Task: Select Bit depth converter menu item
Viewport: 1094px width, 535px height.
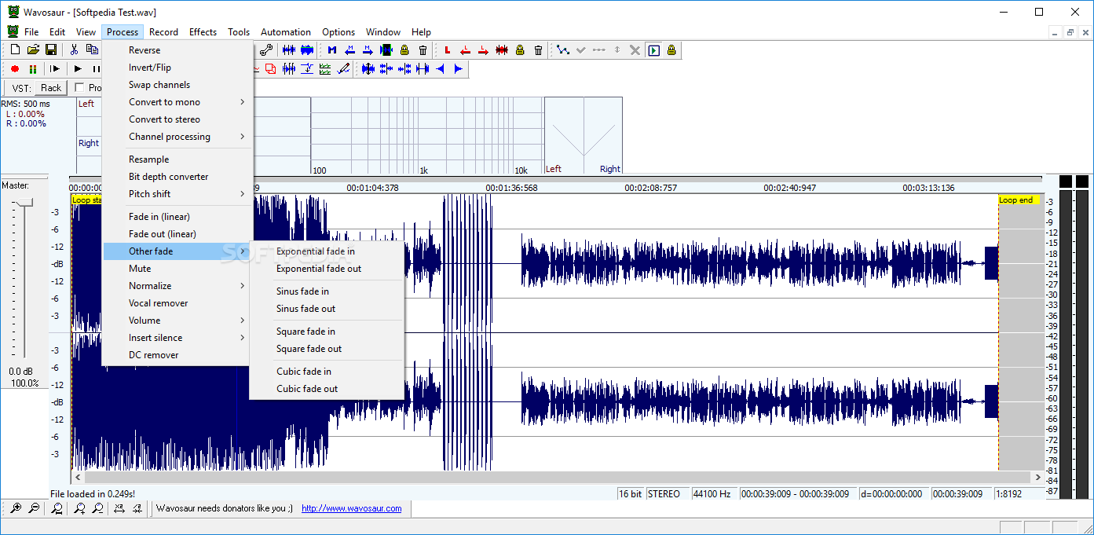Action: click(x=177, y=177)
